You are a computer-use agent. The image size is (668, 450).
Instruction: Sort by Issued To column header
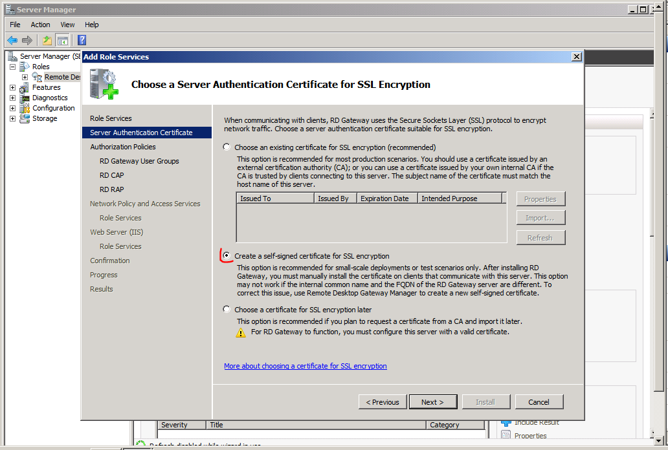tap(275, 198)
